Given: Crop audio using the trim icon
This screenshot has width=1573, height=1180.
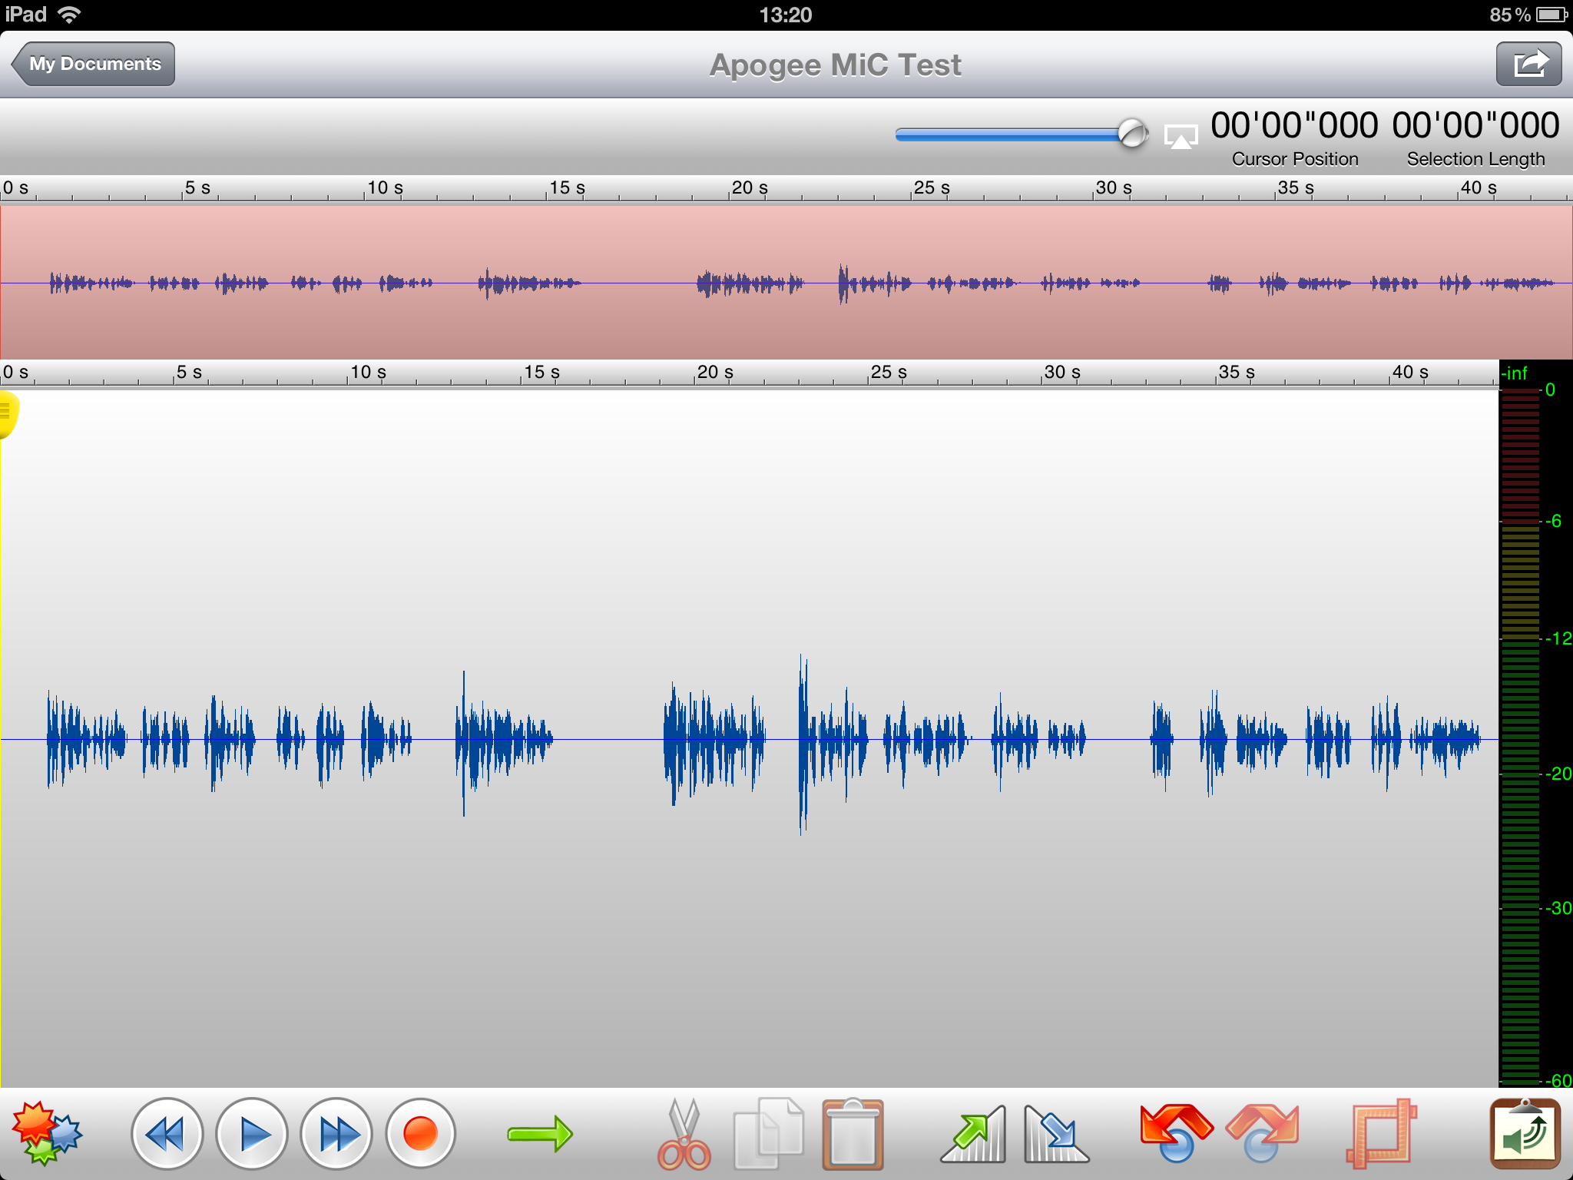Looking at the screenshot, I should (x=1381, y=1135).
